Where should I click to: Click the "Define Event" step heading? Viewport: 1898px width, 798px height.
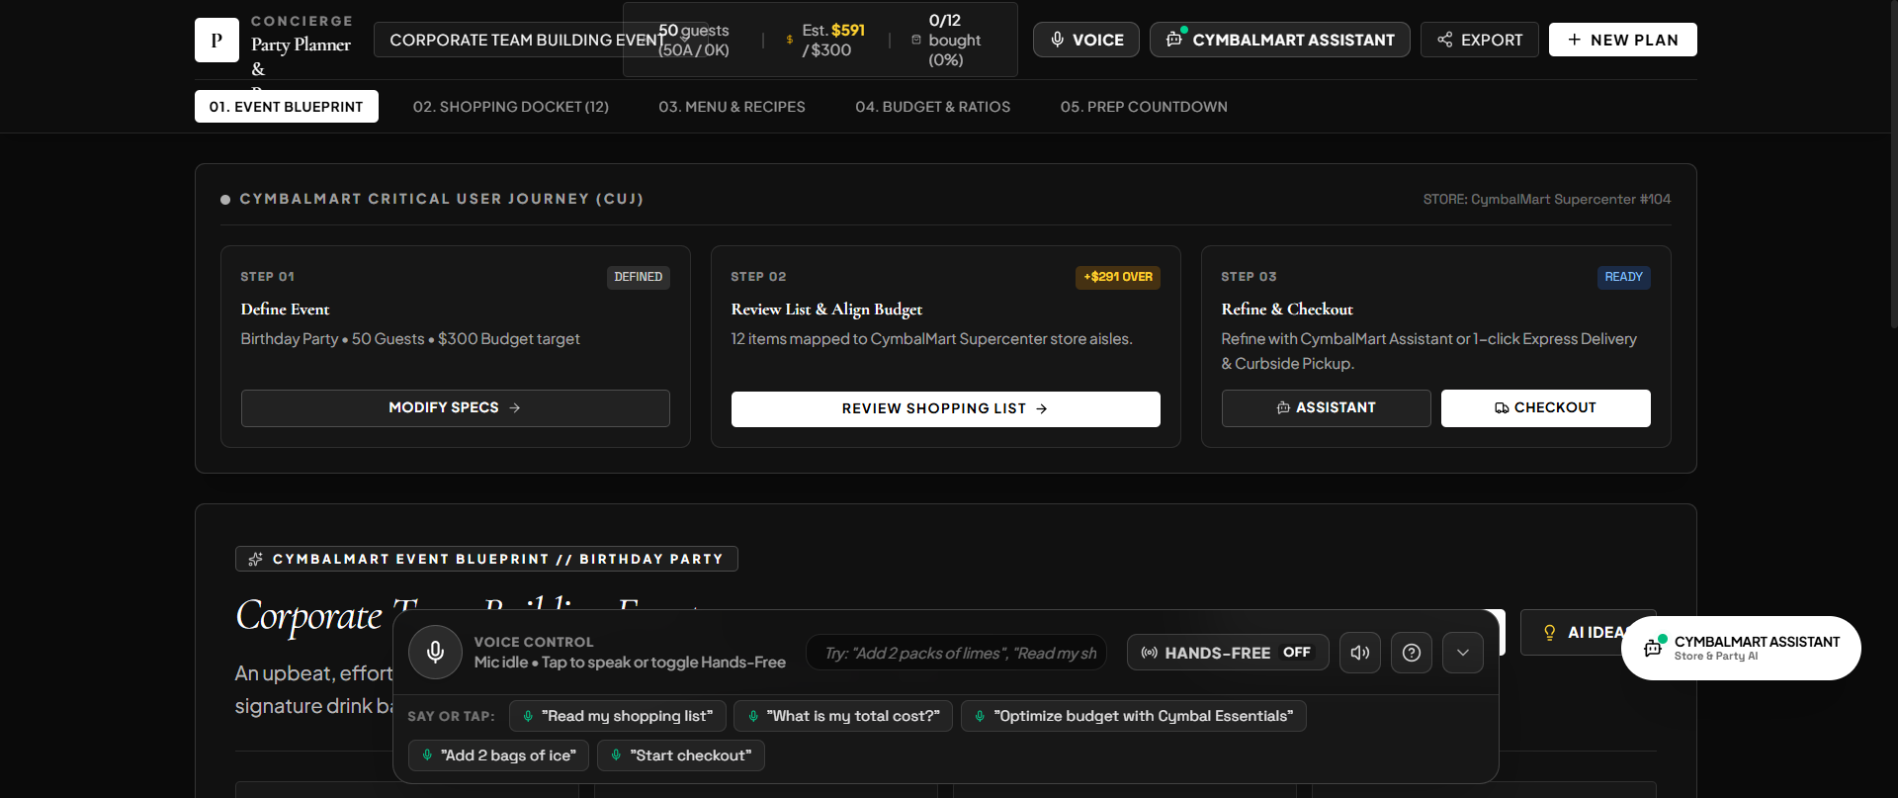coord(286,310)
